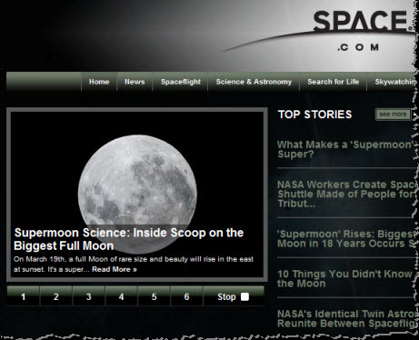Click the Read More » link
This screenshot has height=340, width=419.
coord(115,269)
